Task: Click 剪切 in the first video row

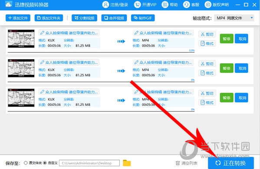Action: [x=207, y=34]
